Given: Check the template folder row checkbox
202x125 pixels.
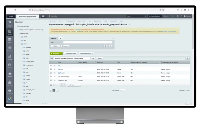Looking at the screenshot, I should click(x=51, y=73).
